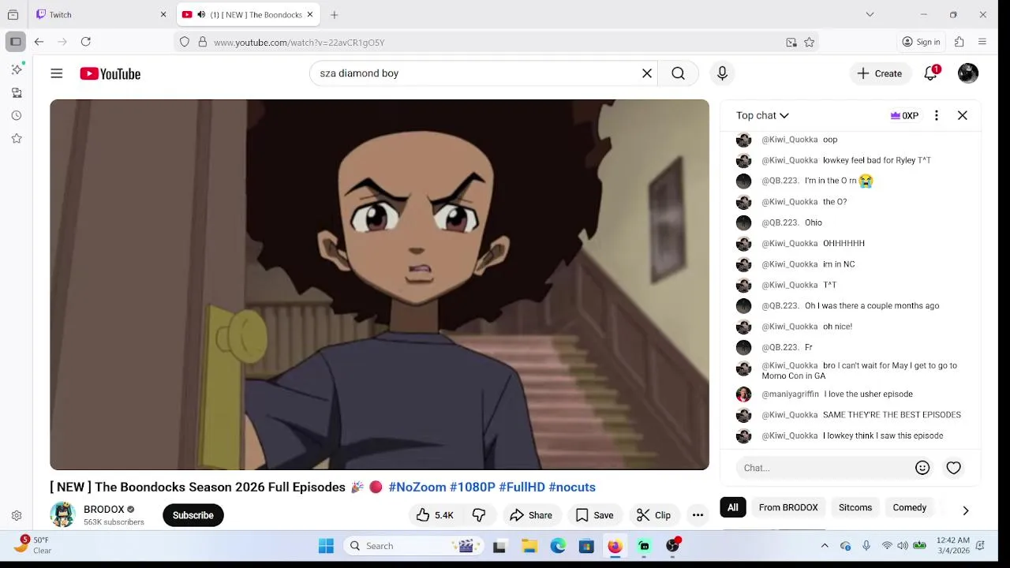This screenshot has width=1010, height=568.
Task: Mute the tab via speaker icon
Action: point(201,14)
